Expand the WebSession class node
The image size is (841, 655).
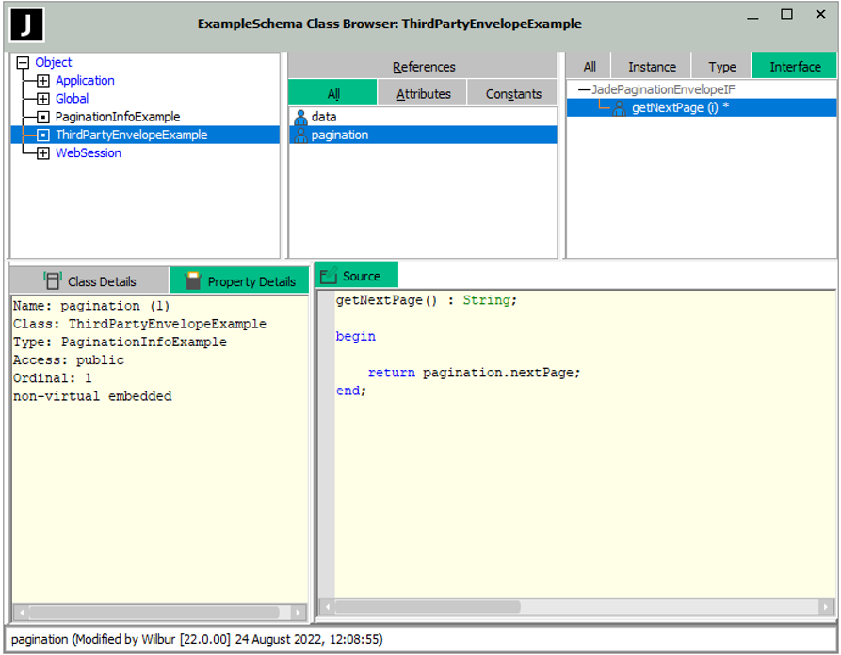[x=42, y=153]
